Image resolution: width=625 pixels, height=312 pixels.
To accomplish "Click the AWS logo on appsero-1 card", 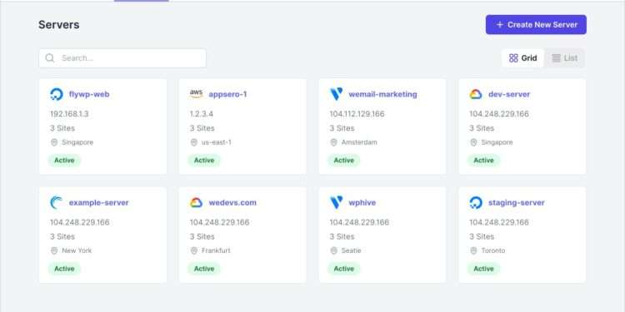I will (196, 94).
